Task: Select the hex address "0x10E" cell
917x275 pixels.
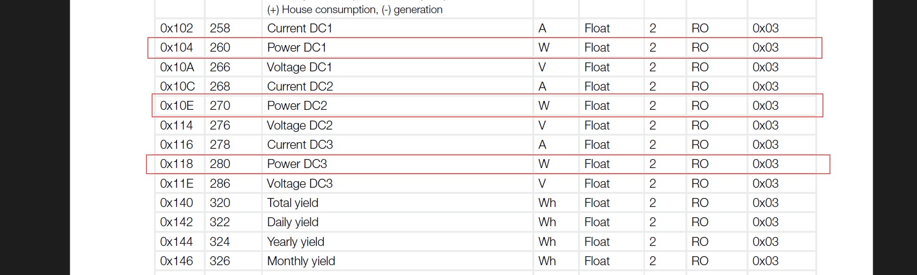Action: click(x=177, y=106)
